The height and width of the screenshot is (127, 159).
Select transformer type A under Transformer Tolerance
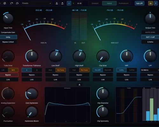coord(27,70)
